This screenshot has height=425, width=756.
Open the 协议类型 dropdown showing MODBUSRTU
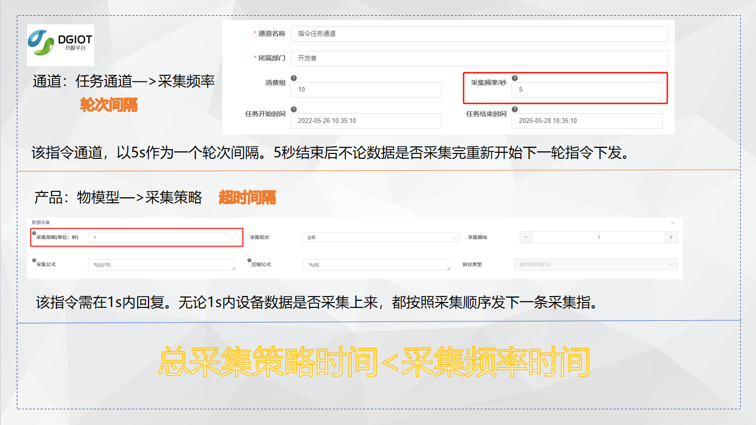[x=596, y=264]
